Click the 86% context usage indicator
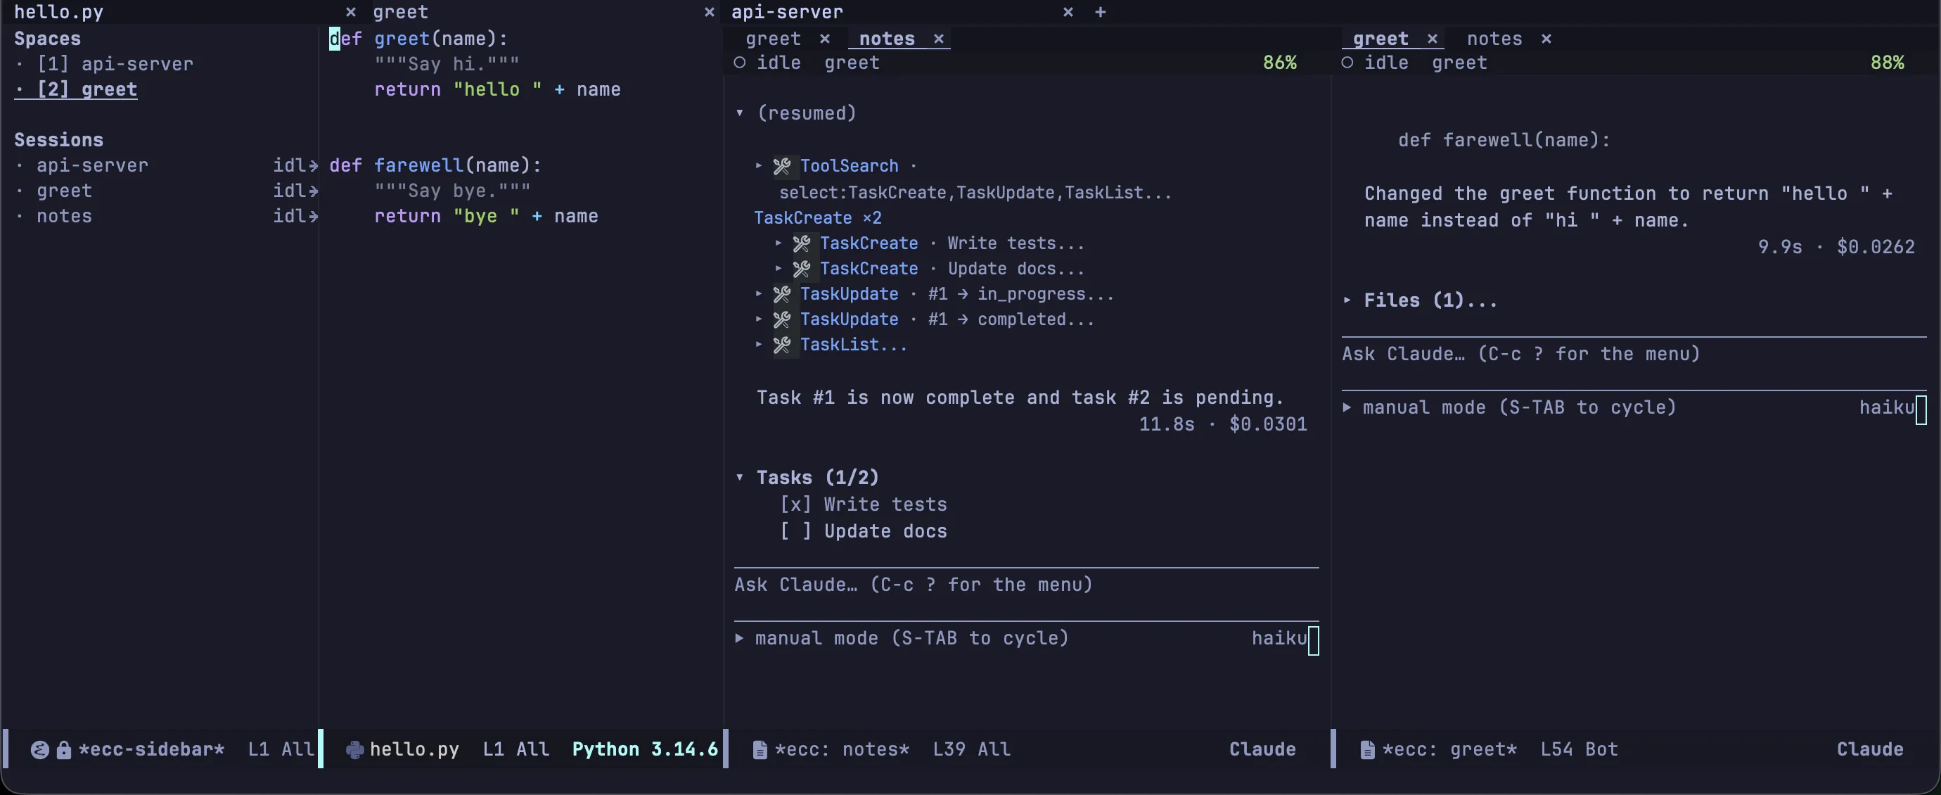The height and width of the screenshot is (795, 1941). (1279, 63)
